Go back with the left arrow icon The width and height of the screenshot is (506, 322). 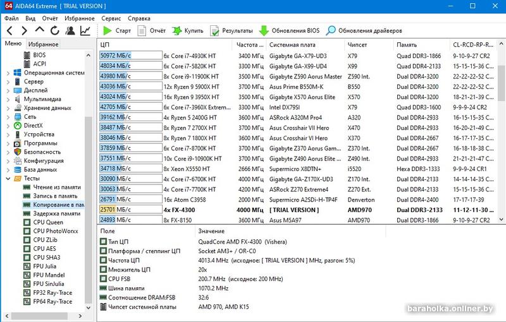pos(9,31)
